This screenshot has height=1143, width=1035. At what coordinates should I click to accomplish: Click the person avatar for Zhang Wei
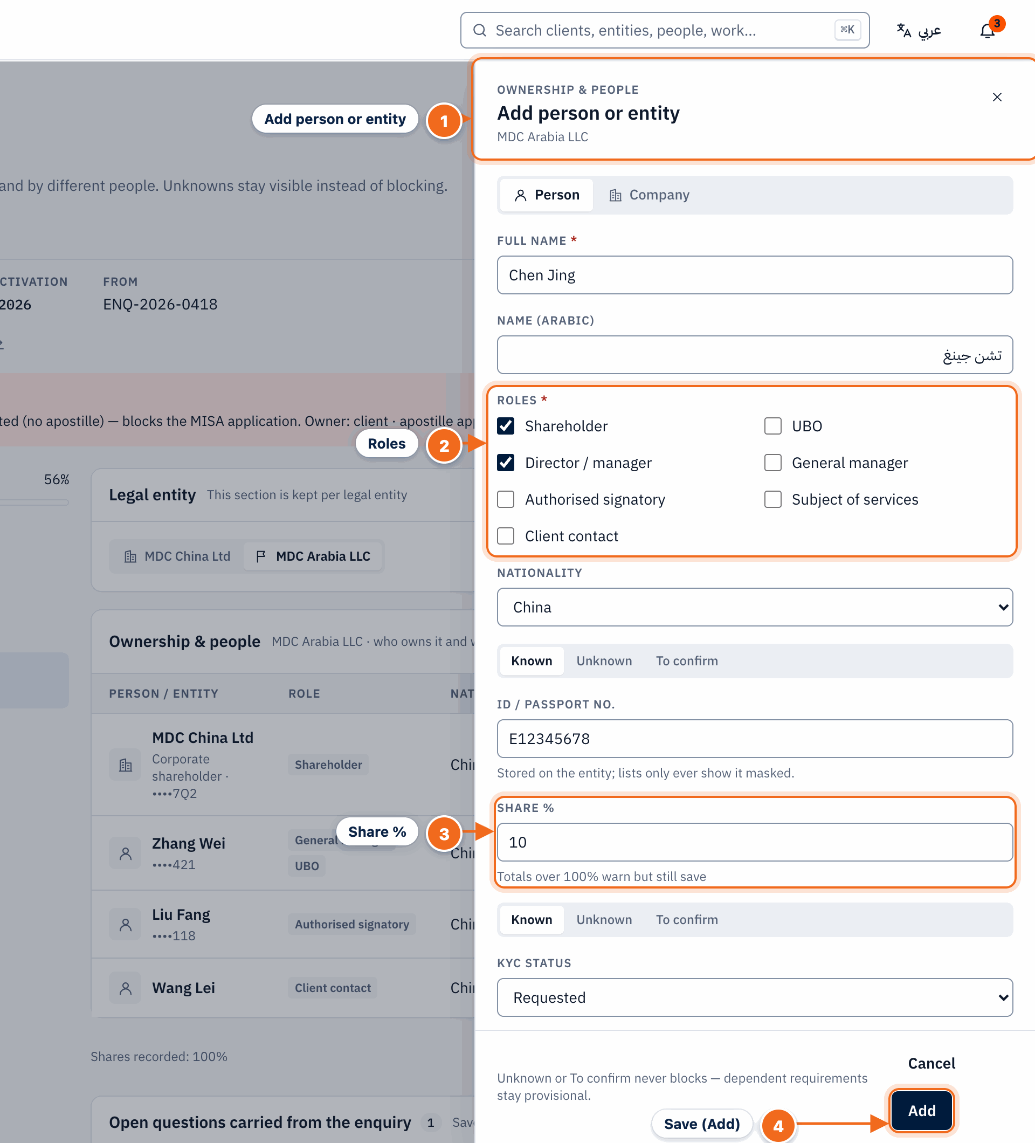125,853
